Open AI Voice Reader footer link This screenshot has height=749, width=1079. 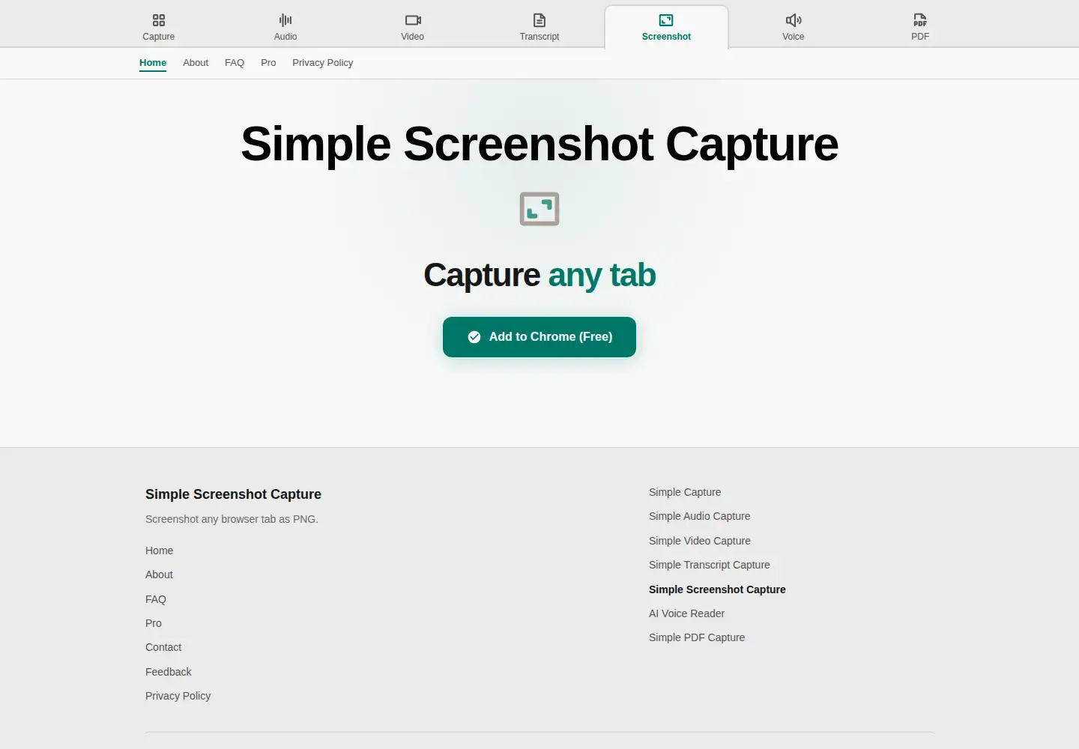click(686, 613)
